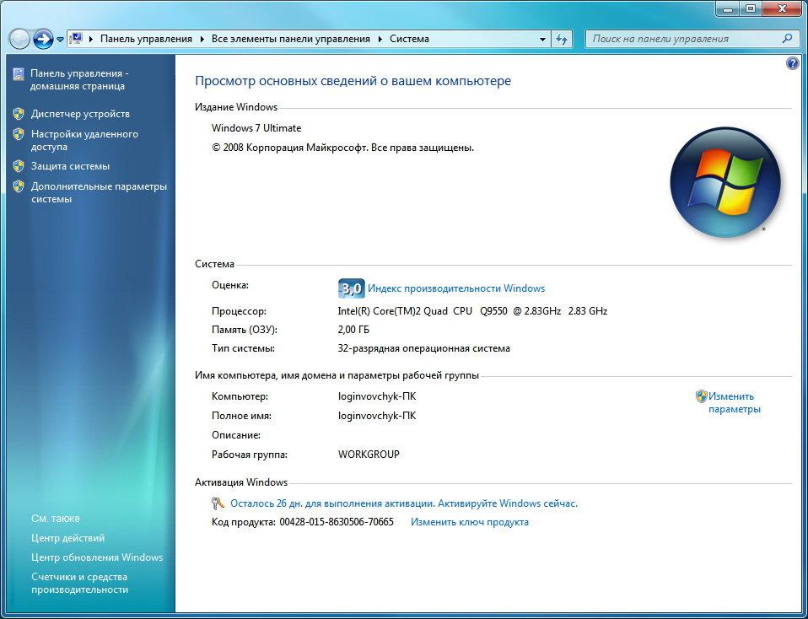Viewport: 808px width, 619px height.
Task: Click the Back navigation arrow button
Action: (x=19, y=39)
